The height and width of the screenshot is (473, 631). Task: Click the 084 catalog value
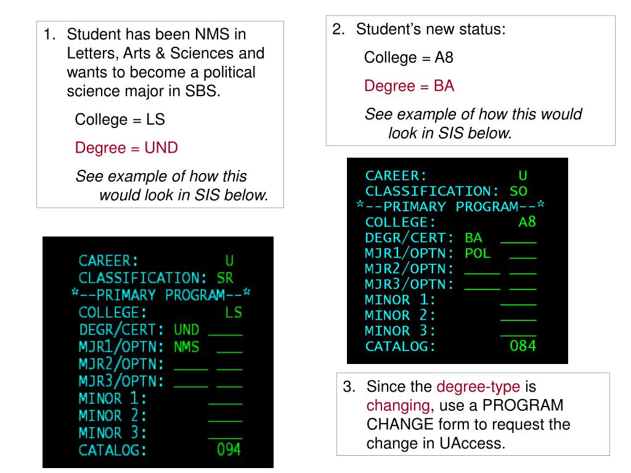pyautogui.click(x=523, y=346)
